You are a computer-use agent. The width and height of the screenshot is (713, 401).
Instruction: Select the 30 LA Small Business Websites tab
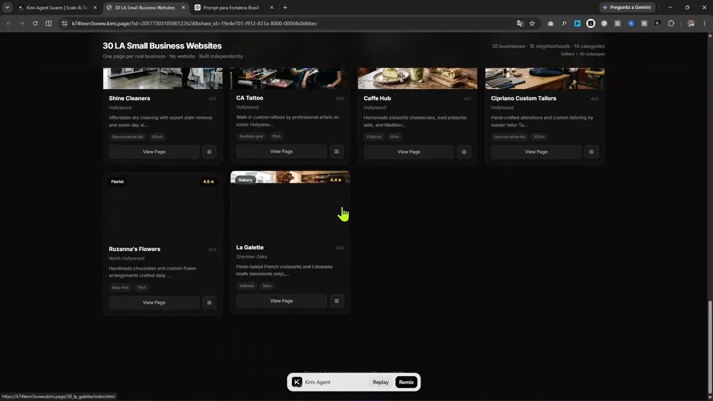145,8
